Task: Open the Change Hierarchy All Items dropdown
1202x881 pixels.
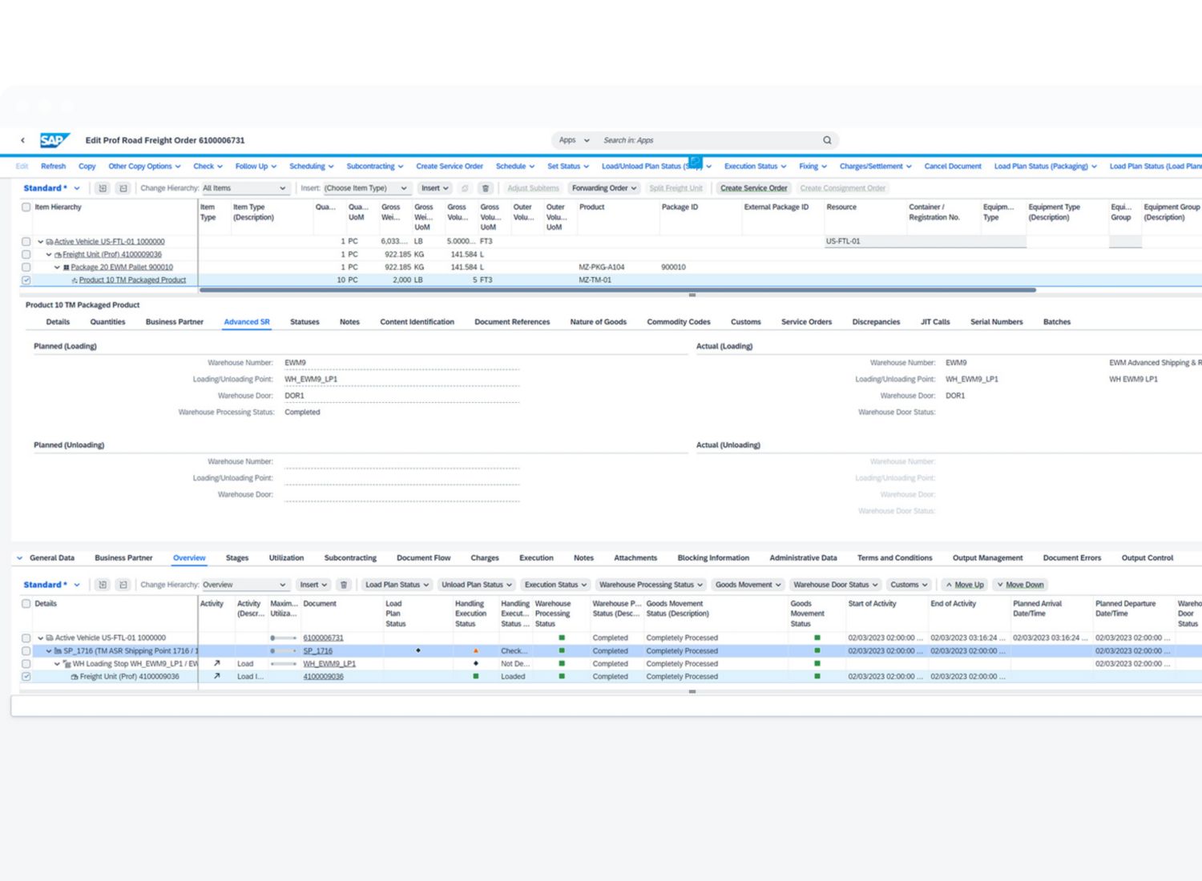Action: 244,188
